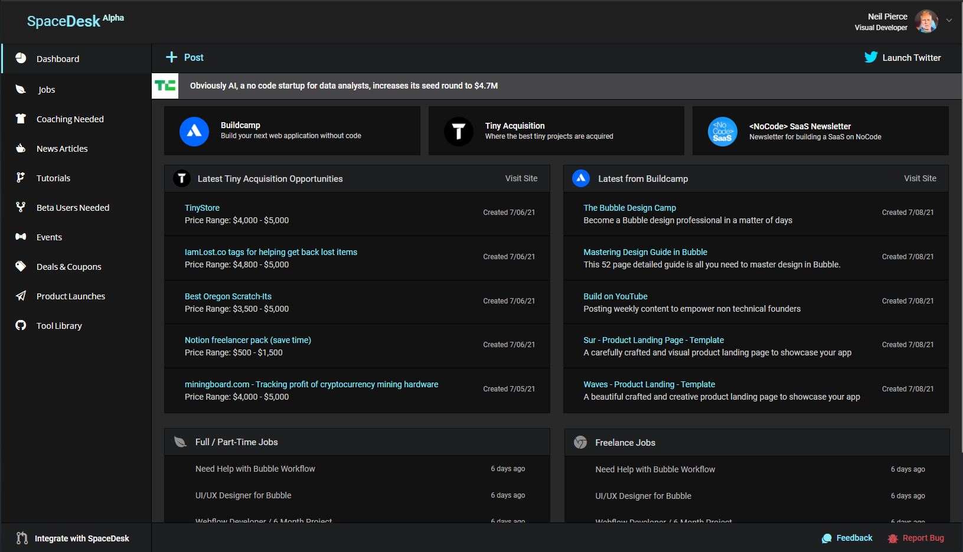Click the Buildcamp blue logo on card
Image resolution: width=963 pixels, height=552 pixels.
pos(194,131)
